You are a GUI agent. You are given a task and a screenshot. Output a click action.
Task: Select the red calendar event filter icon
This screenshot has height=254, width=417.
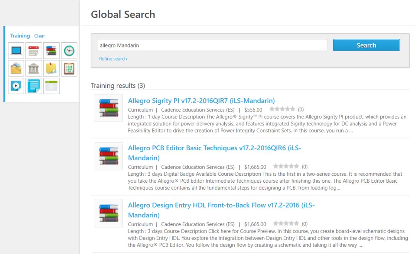(34, 50)
